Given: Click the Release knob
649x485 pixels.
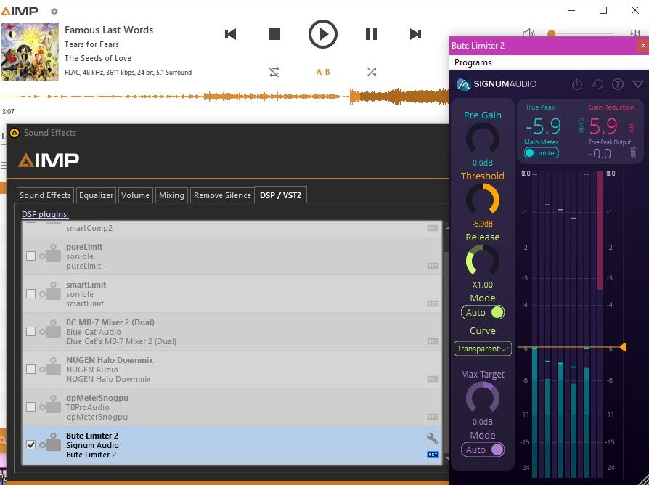Looking at the screenshot, I should click(x=483, y=261).
